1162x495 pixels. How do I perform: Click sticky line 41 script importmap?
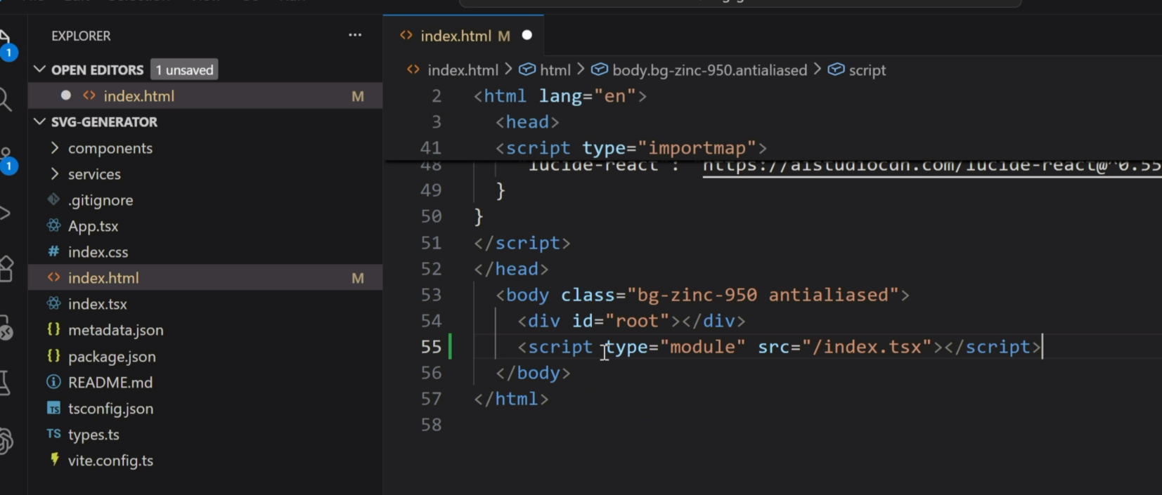tap(631, 148)
